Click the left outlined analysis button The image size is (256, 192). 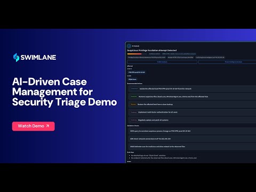click(x=162, y=62)
